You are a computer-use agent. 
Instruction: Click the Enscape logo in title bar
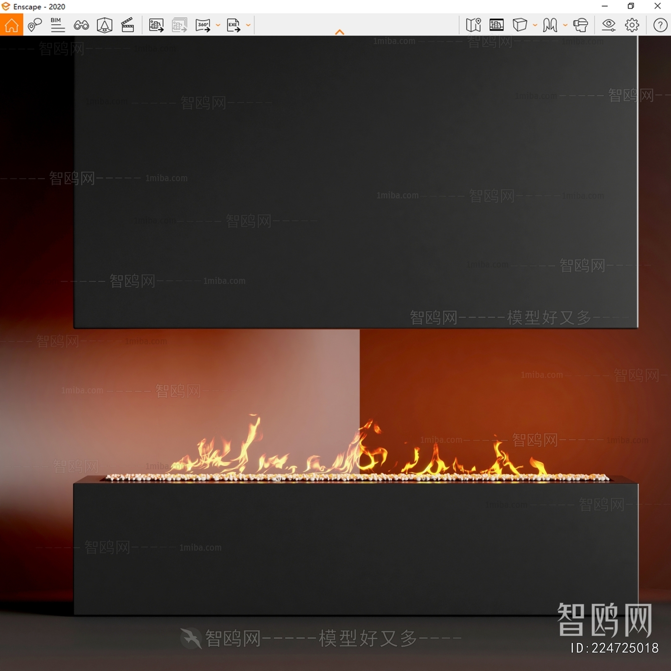[x=6, y=6]
